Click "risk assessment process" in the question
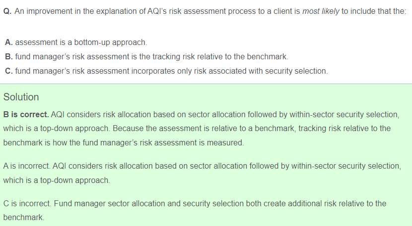Image resolution: width=412 pixels, height=226 pixels. click(x=189, y=11)
